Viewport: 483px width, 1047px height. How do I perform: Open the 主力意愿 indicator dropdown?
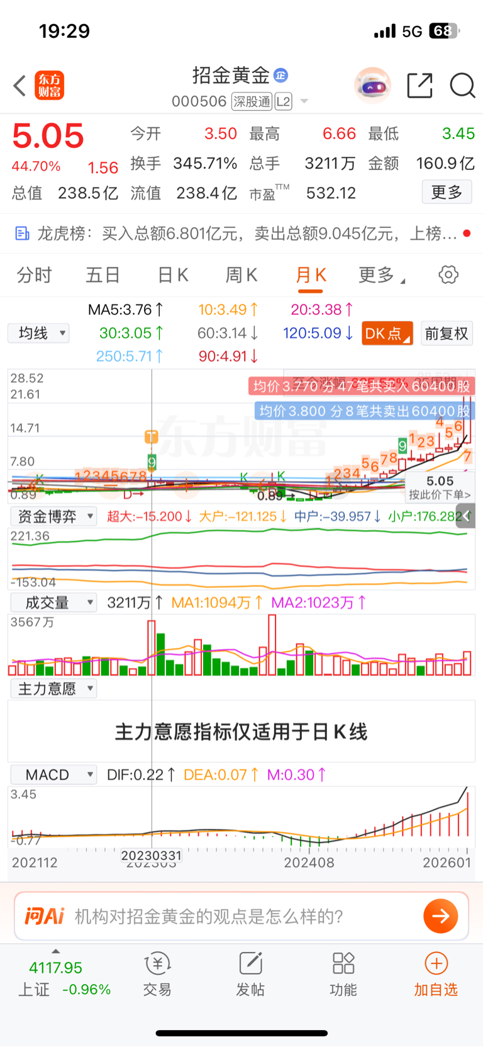pyautogui.click(x=53, y=689)
